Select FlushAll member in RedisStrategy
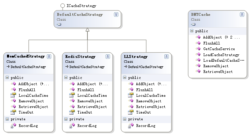250x135 pixels. 86,90
